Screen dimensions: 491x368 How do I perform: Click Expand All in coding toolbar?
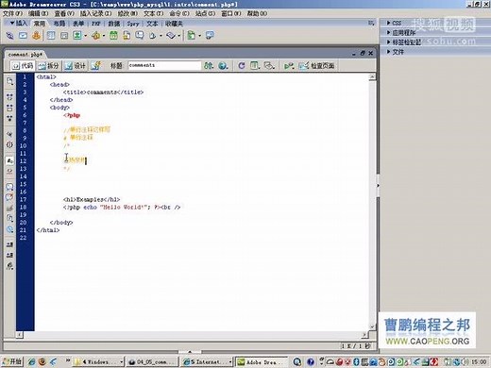(x=9, y=118)
